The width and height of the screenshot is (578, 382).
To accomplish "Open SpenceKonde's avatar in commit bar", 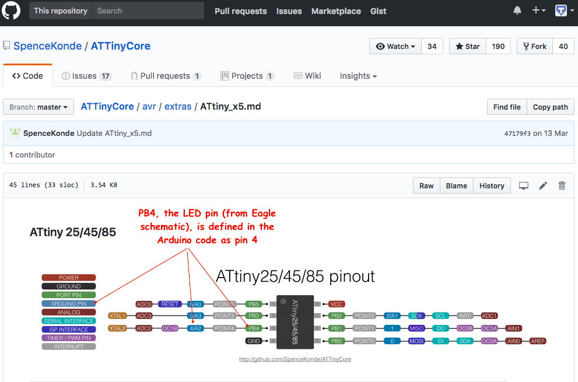I will coord(15,133).
